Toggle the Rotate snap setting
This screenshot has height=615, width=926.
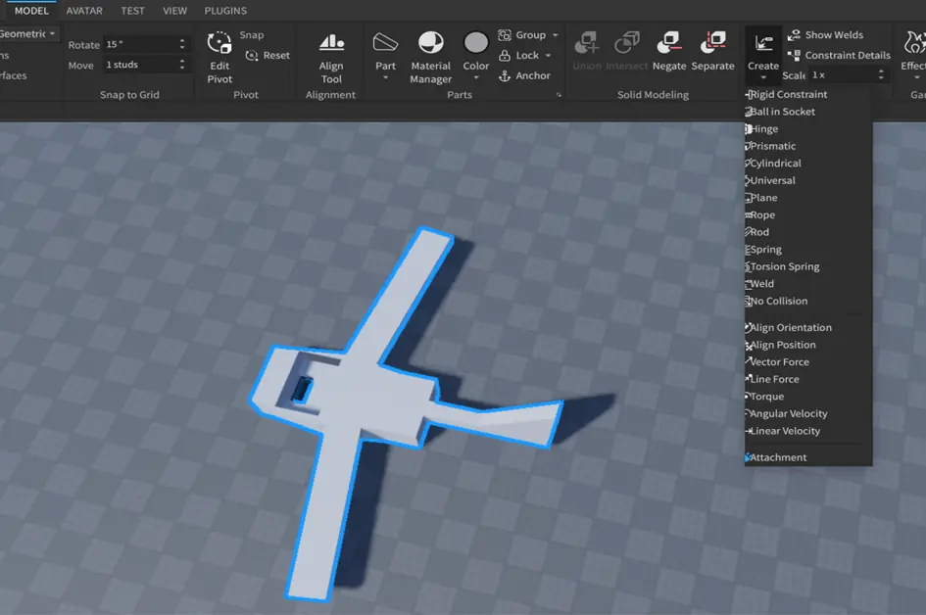tap(84, 45)
